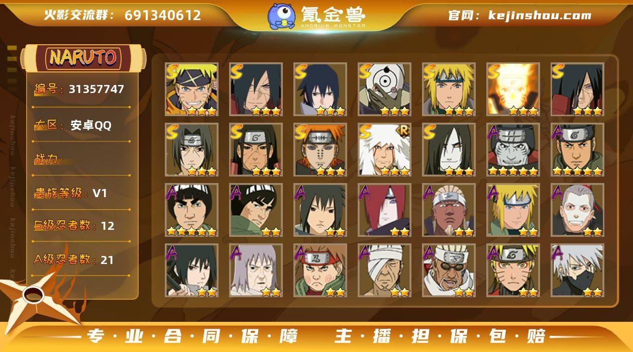Choose the orange-haired Pain ninja portrait
633x352 pixels.
click(320, 149)
